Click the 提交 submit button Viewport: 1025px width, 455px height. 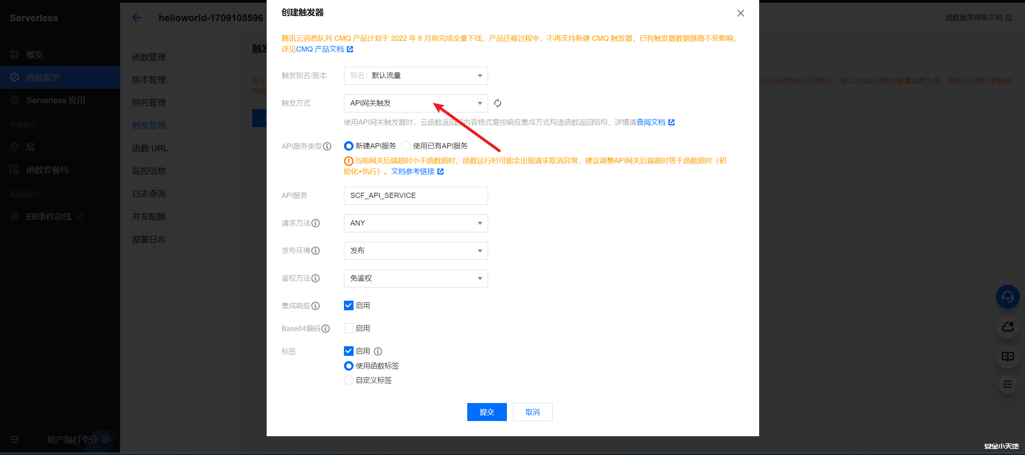pos(487,412)
